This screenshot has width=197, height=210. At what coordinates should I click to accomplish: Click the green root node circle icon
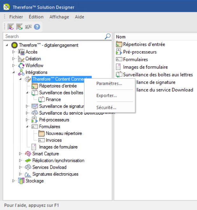point(14,45)
